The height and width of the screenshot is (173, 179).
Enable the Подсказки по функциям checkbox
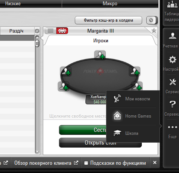[x=86, y=163]
